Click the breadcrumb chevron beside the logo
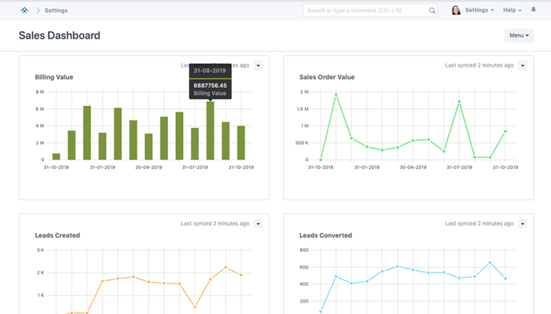The height and width of the screenshot is (314, 551). point(37,11)
